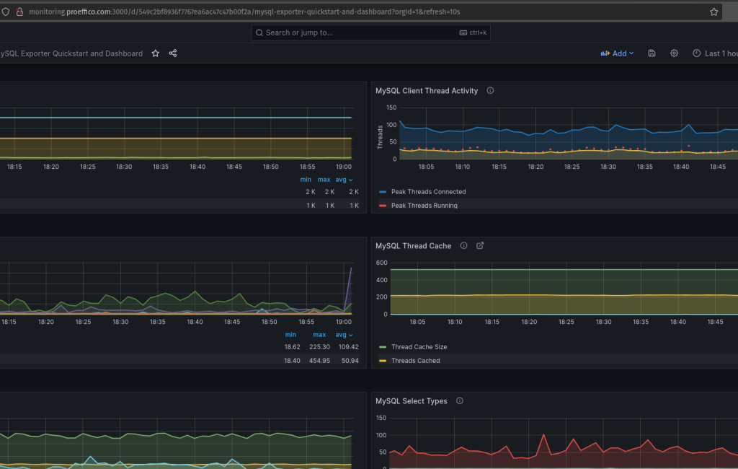
Task: Toggle Peak Threads Running series visibility
Action: (424, 206)
